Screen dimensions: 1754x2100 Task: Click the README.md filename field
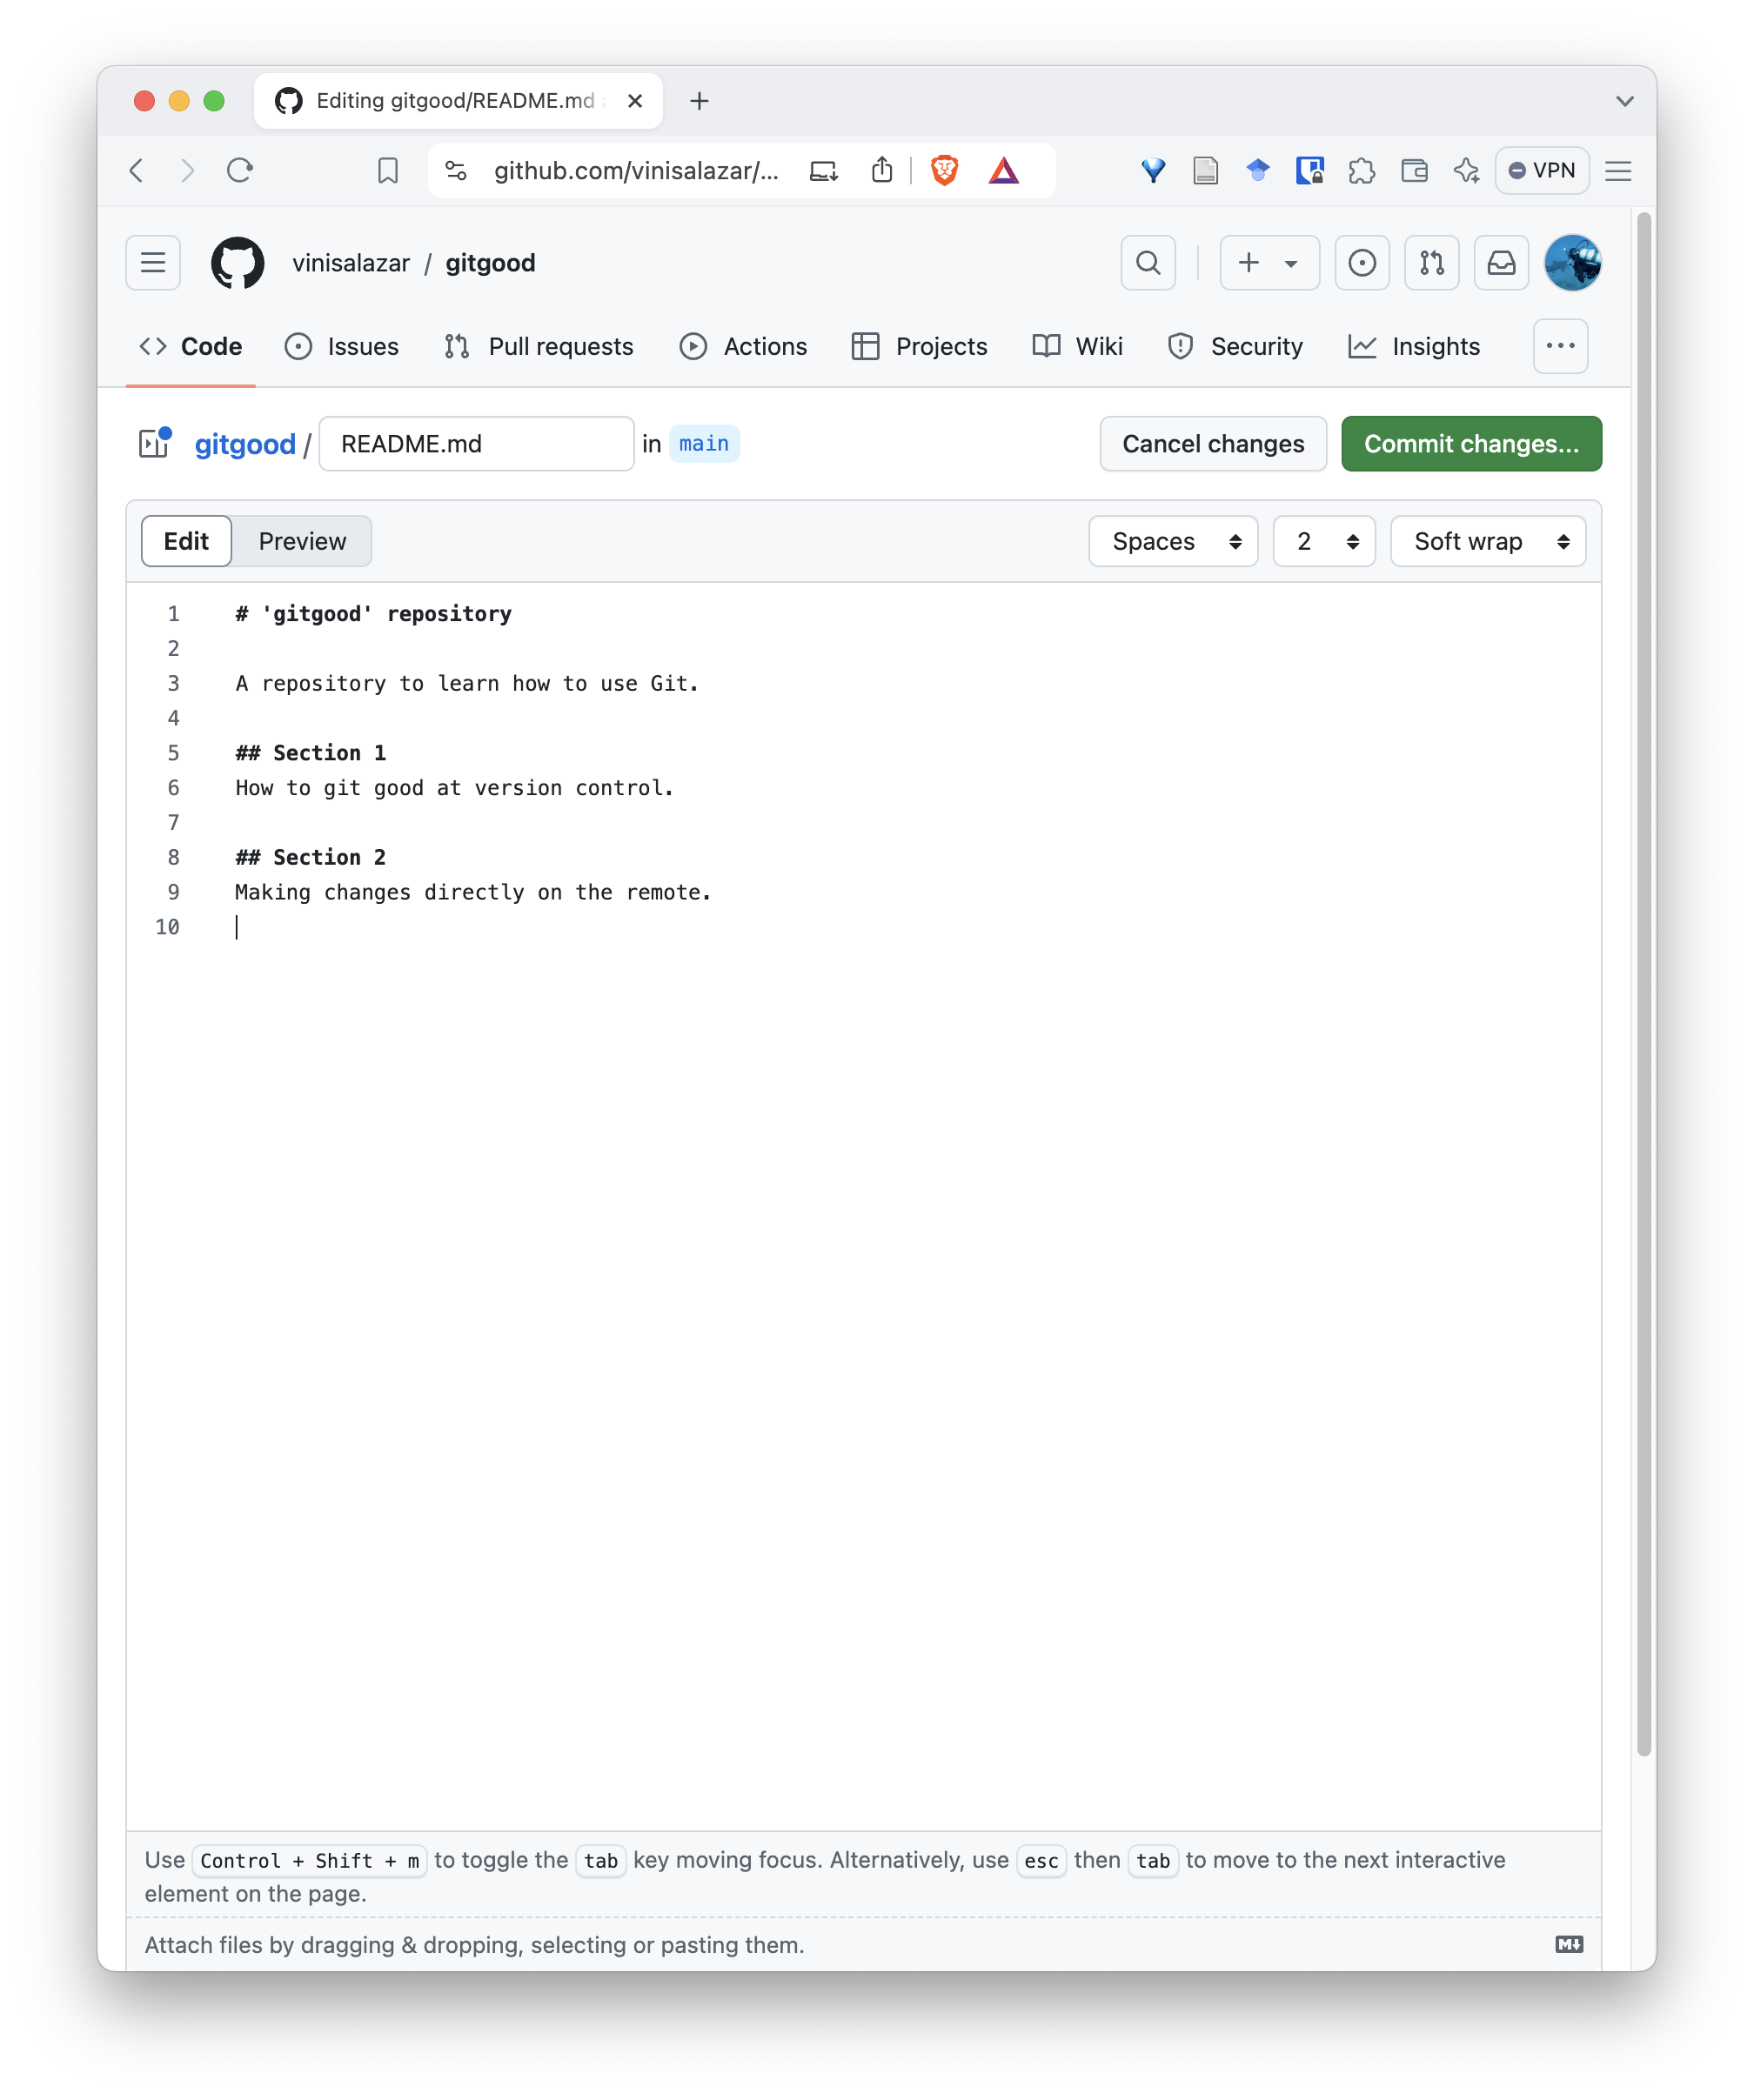point(476,443)
